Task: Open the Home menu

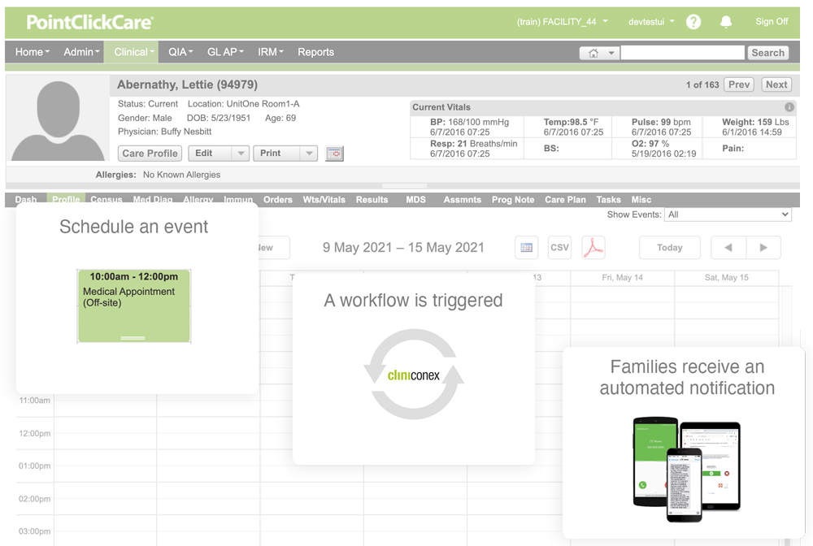Action: pos(33,52)
